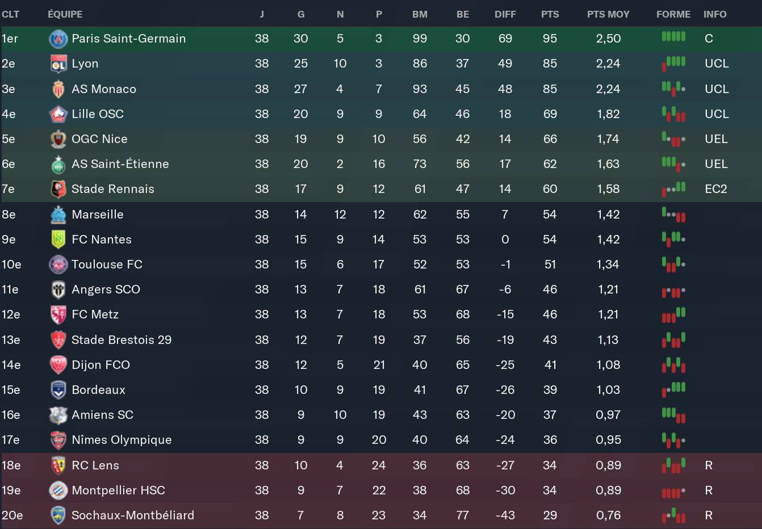Click the Lille OSC club logo
Image resolution: width=762 pixels, height=529 pixels.
click(x=58, y=114)
